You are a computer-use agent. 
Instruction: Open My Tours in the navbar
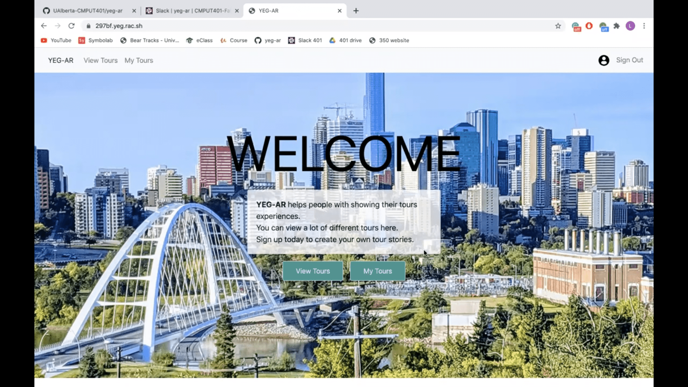tap(139, 61)
